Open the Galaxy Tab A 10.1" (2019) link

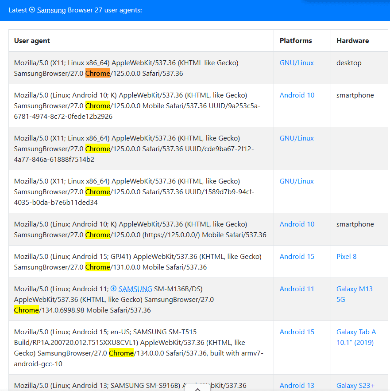click(356, 337)
